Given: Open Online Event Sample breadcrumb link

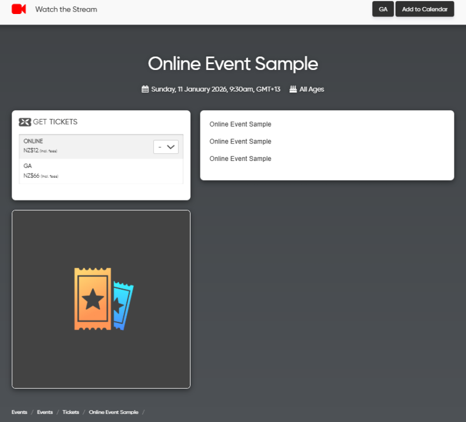Looking at the screenshot, I should click(x=114, y=412).
